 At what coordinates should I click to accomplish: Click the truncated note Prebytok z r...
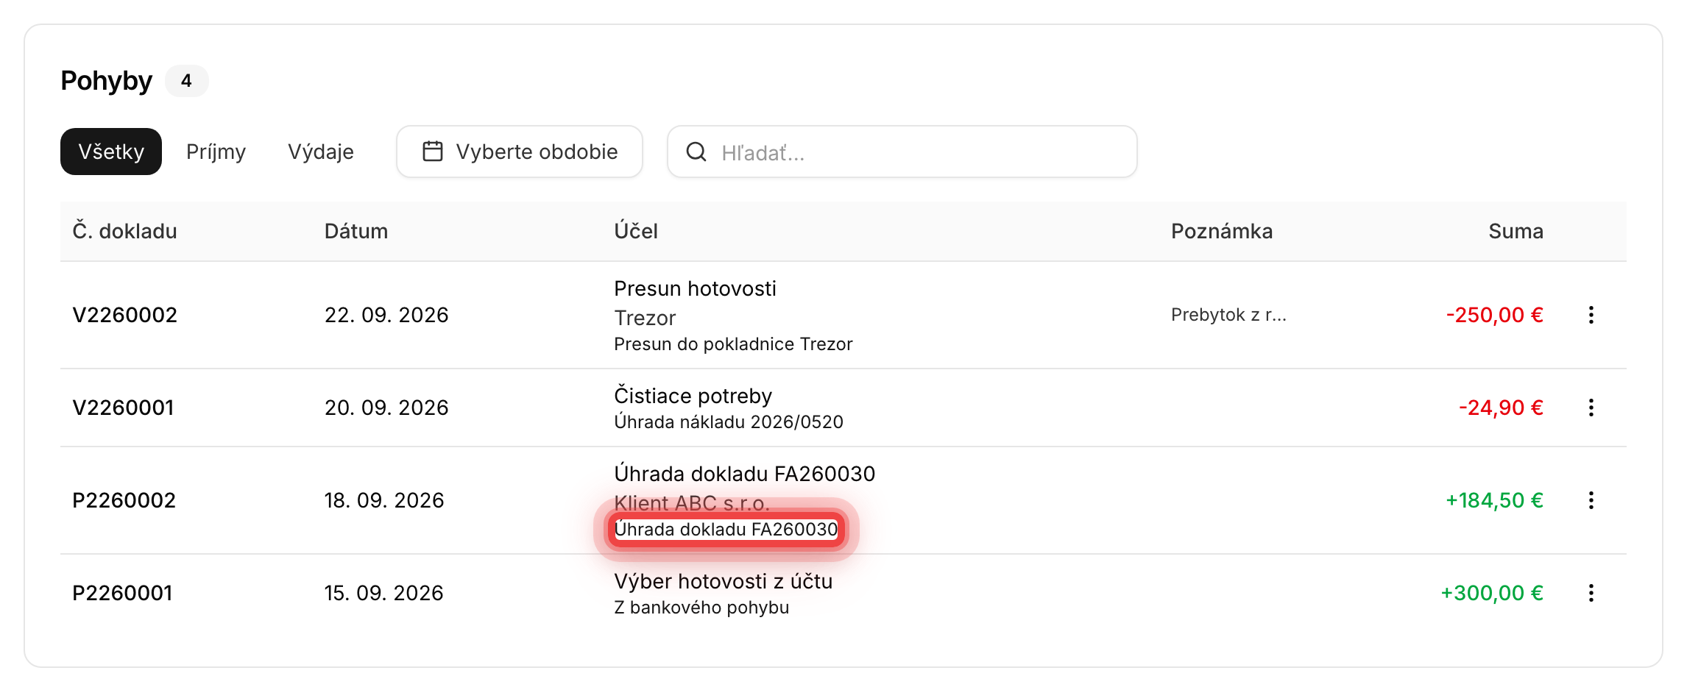click(1229, 315)
